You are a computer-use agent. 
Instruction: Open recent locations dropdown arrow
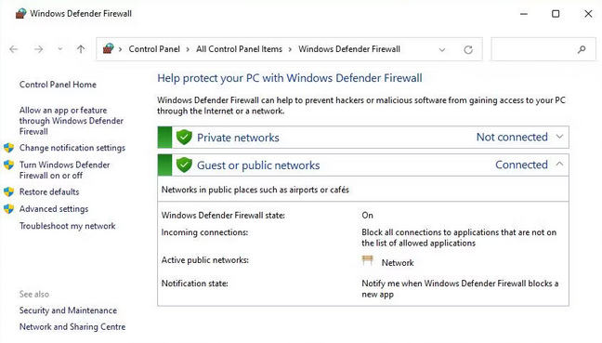pyautogui.click(x=59, y=49)
